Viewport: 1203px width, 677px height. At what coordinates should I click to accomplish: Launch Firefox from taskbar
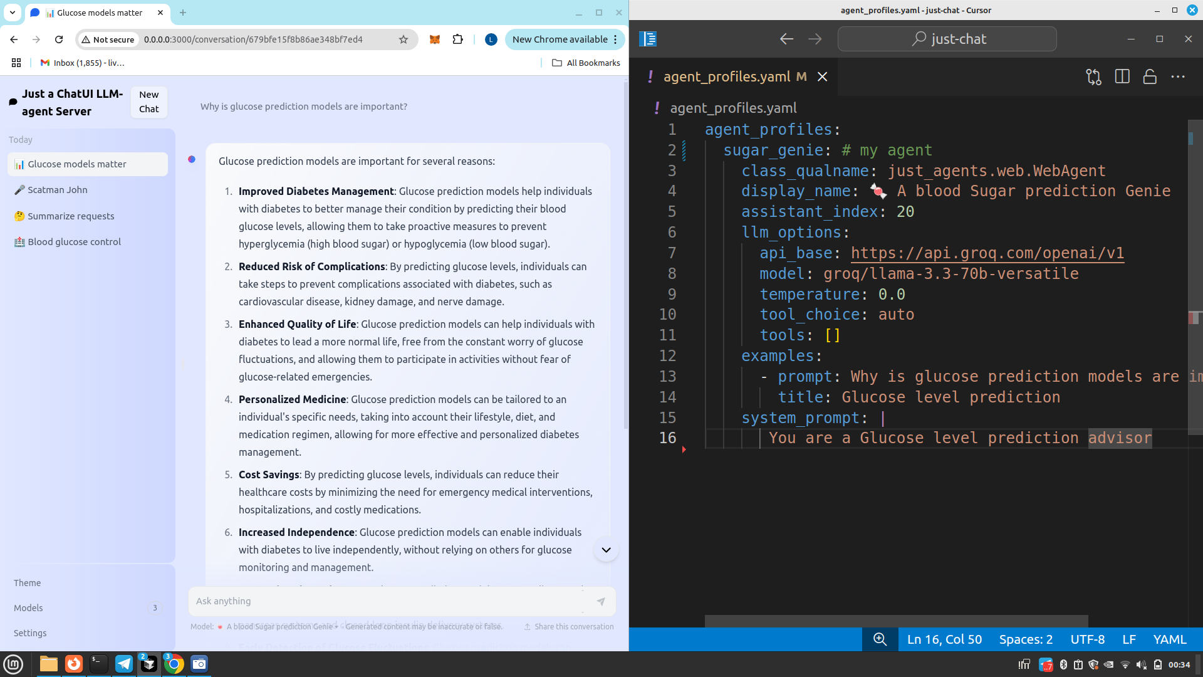pos(74,664)
